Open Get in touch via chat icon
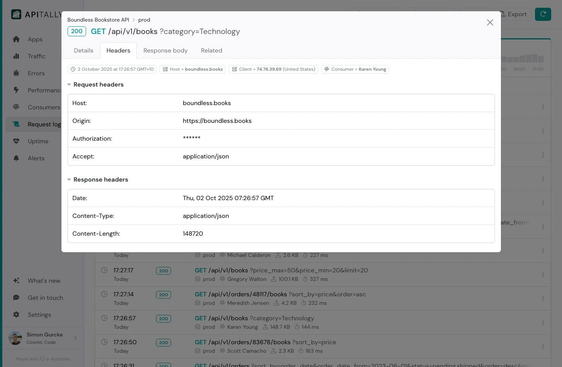The height and width of the screenshot is (367, 562). tap(16, 298)
